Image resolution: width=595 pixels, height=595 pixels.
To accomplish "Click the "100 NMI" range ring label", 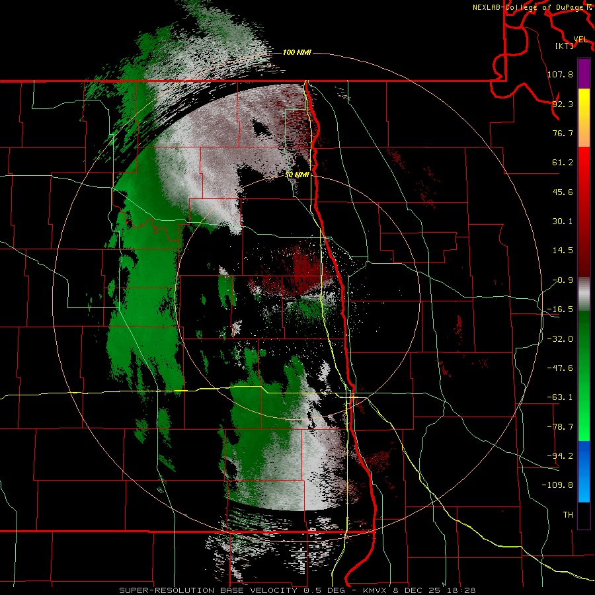I will click(297, 52).
